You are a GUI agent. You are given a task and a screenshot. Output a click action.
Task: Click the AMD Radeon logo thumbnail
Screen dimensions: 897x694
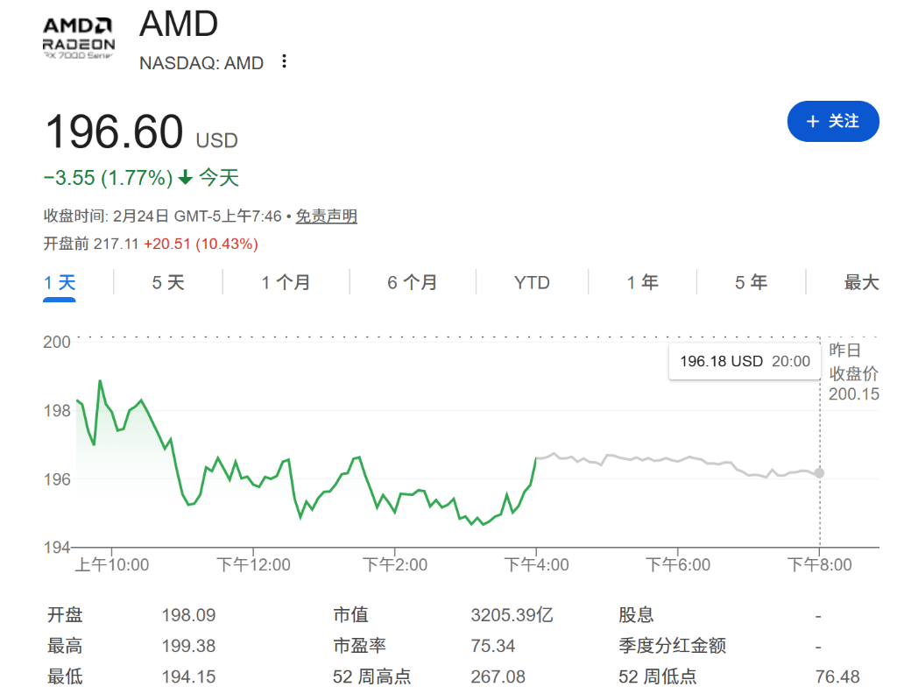click(79, 39)
